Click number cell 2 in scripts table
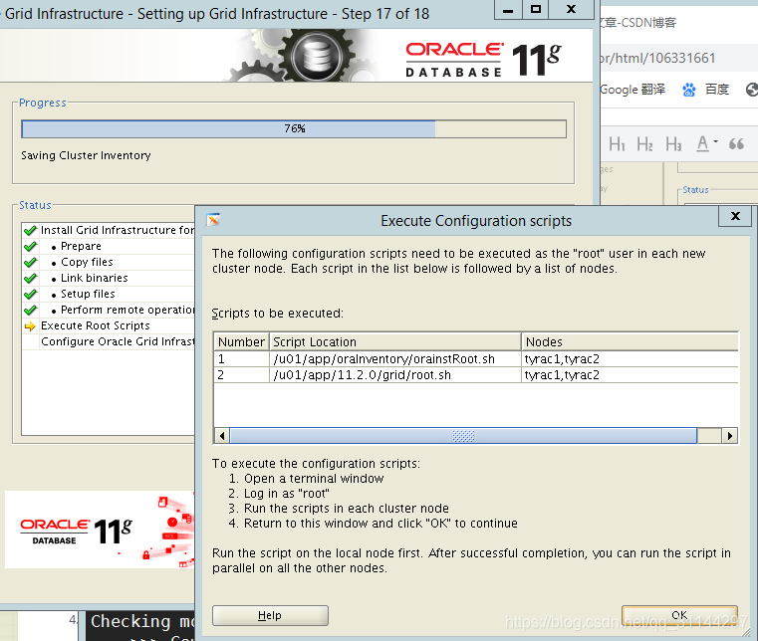The image size is (758, 641). coord(241,375)
